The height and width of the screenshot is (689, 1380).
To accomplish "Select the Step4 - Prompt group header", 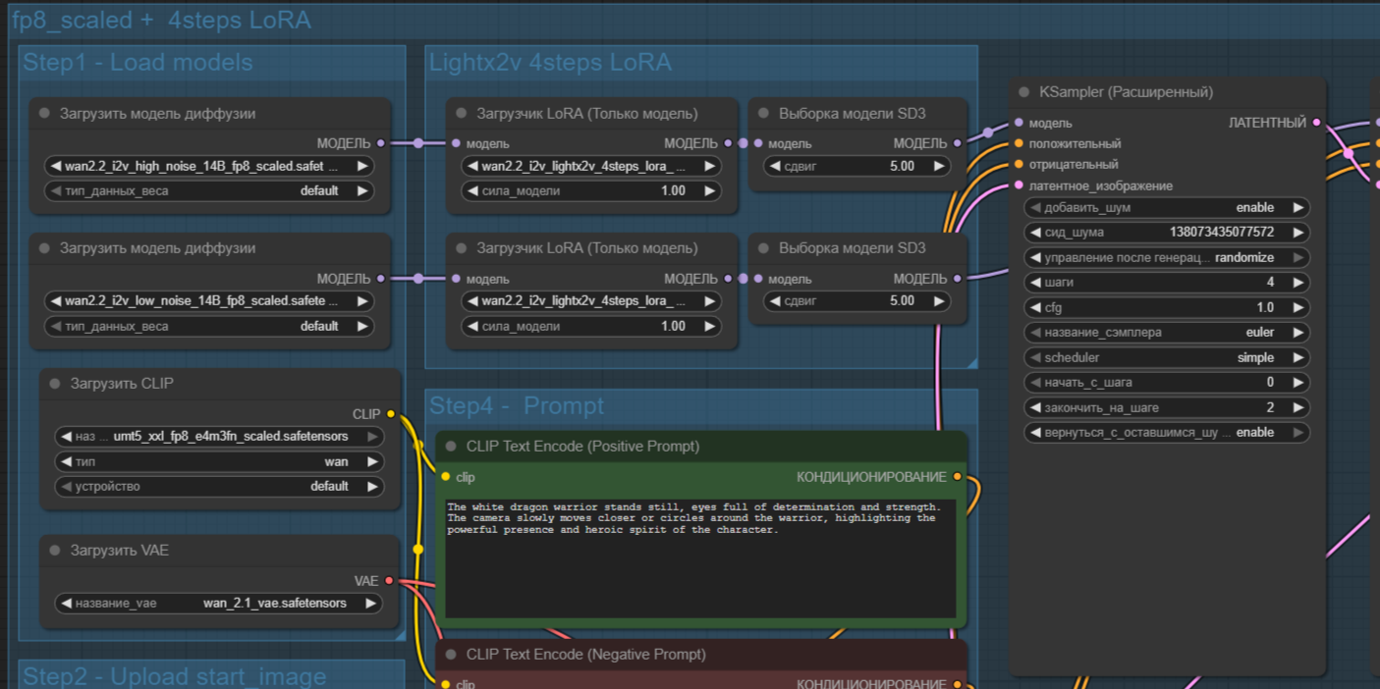I will [x=517, y=406].
